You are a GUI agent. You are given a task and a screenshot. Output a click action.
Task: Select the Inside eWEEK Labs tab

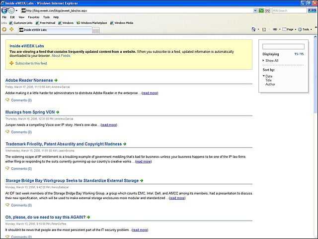55,30
